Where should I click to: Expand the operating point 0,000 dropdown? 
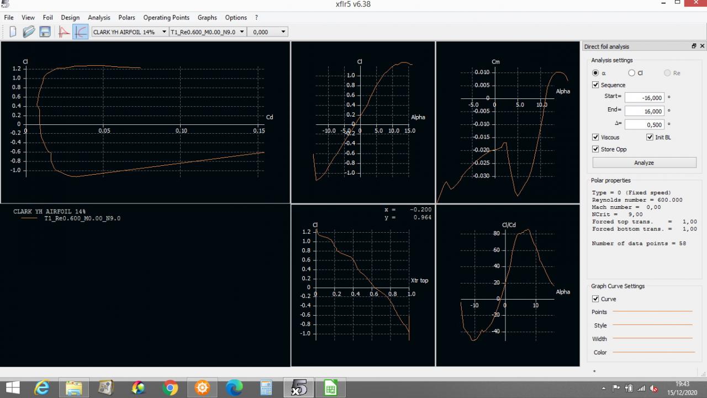(x=268, y=32)
